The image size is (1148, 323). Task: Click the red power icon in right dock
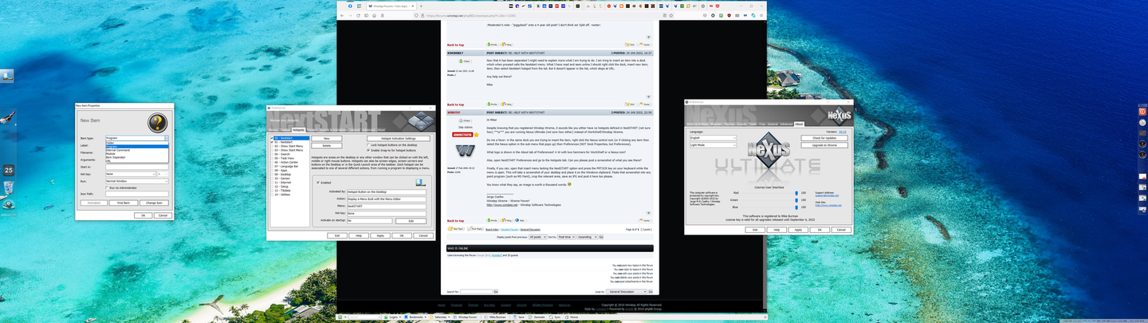pyautogui.click(x=1142, y=112)
